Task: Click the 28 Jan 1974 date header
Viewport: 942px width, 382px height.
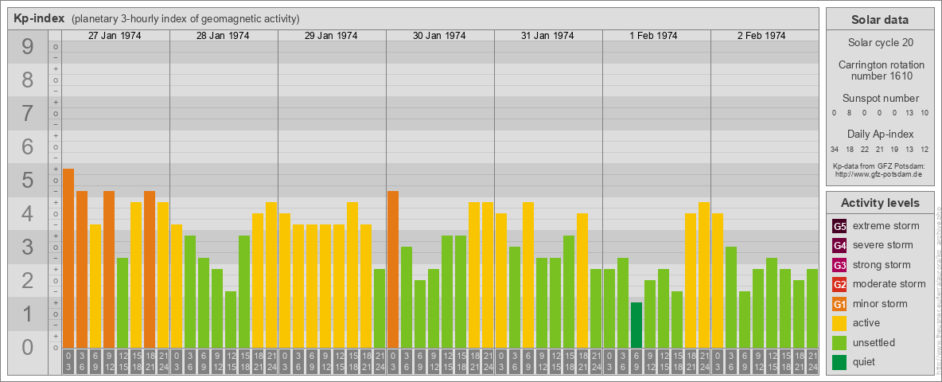Action: [223, 36]
